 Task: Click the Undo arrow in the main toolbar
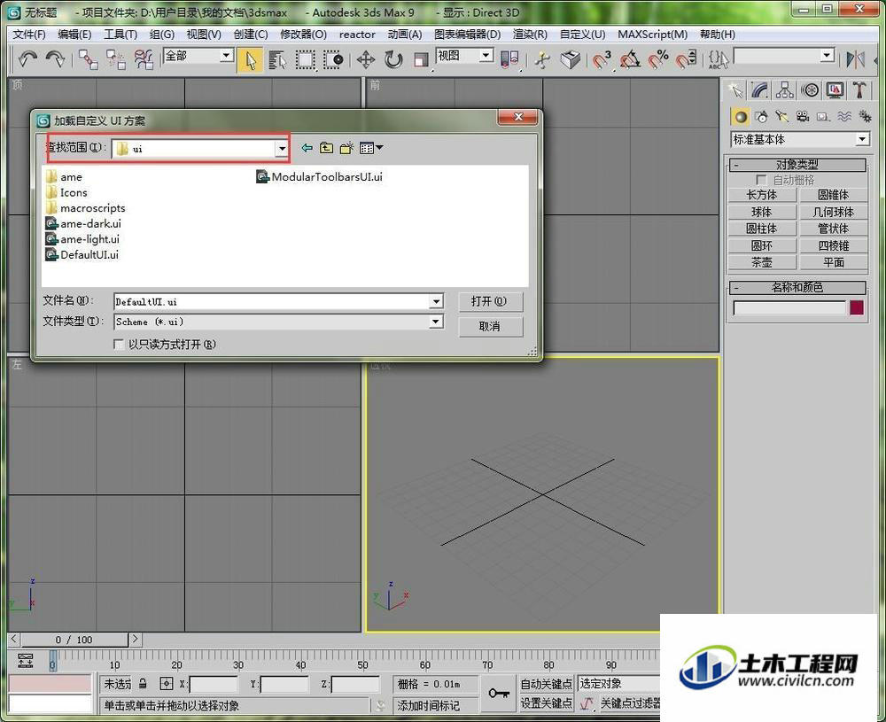[27, 58]
